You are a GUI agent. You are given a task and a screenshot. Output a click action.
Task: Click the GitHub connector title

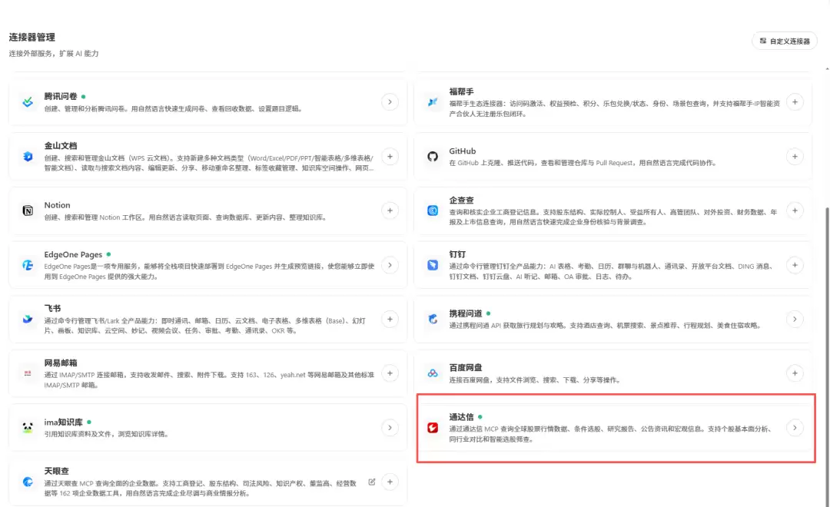tap(462, 151)
